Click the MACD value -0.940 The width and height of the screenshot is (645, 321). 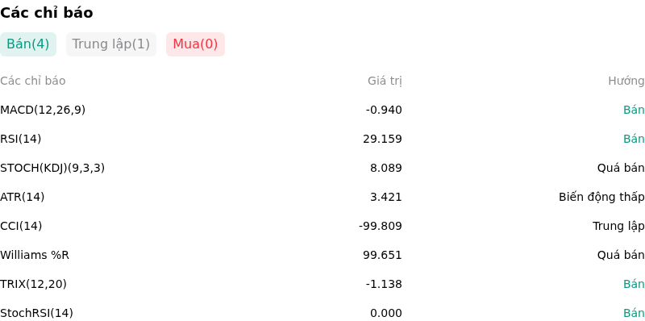tap(384, 110)
